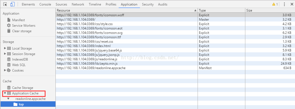Activate the inspect element picker icon
Screen dimensions: 295x109
tap(5, 4)
